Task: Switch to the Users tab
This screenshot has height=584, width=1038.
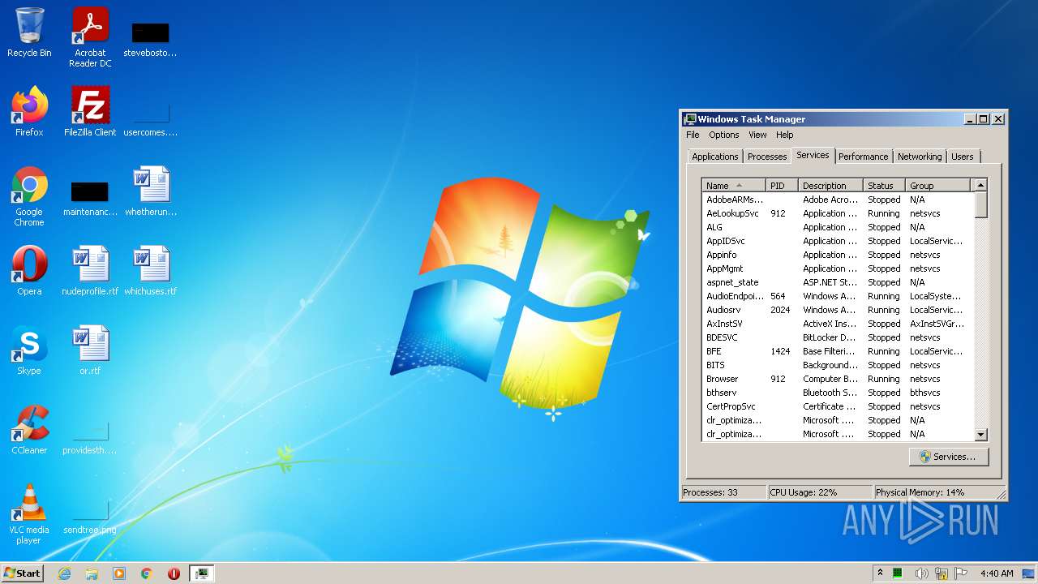Action: click(962, 157)
